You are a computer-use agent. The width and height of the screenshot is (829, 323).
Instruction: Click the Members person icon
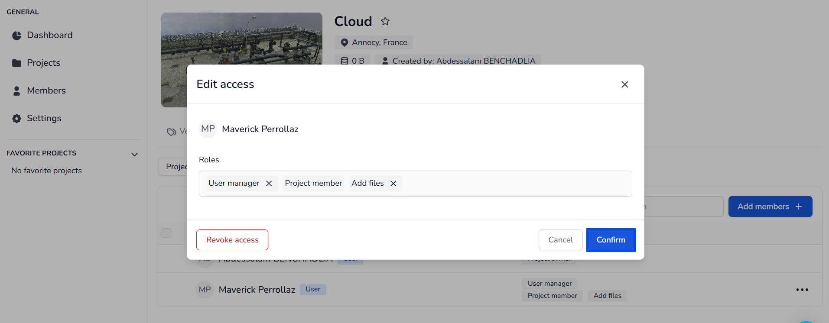pos(16,91)
